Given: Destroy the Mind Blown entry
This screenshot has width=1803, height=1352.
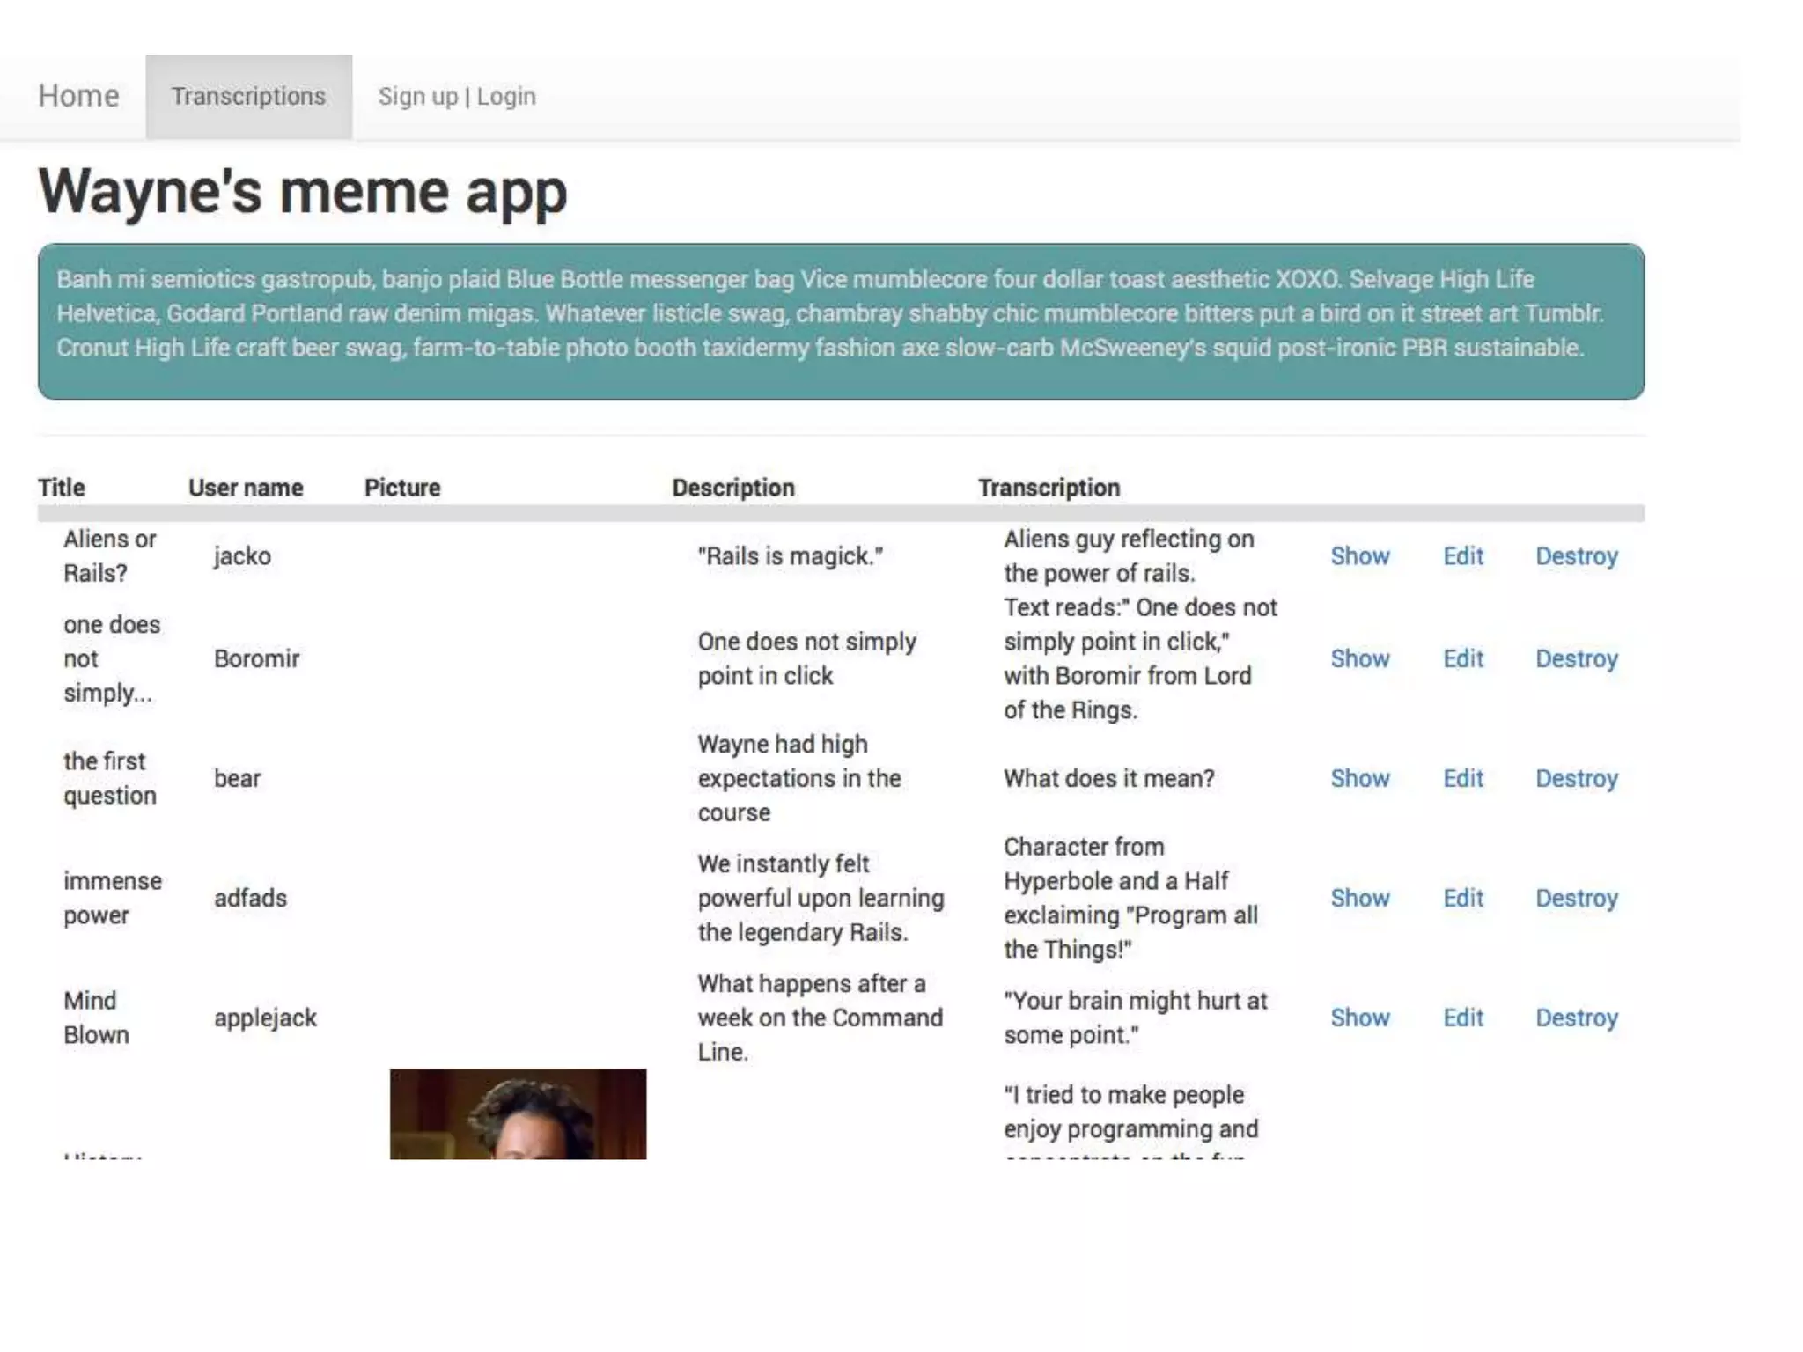Looking at the screenshot, I should (1576, 1018).
